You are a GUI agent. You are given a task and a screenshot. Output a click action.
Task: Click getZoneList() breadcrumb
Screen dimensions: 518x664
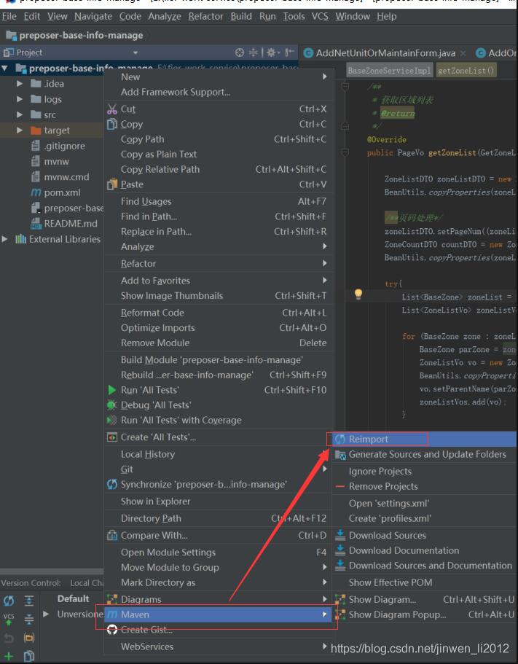[x=466, y=71]
